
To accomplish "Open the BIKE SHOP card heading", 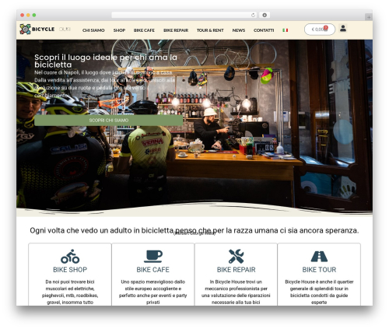I will click(70, 270).
